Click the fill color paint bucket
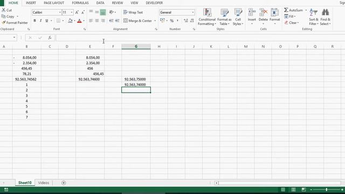This screenshot has width=345, height=194. click(70, 20)
